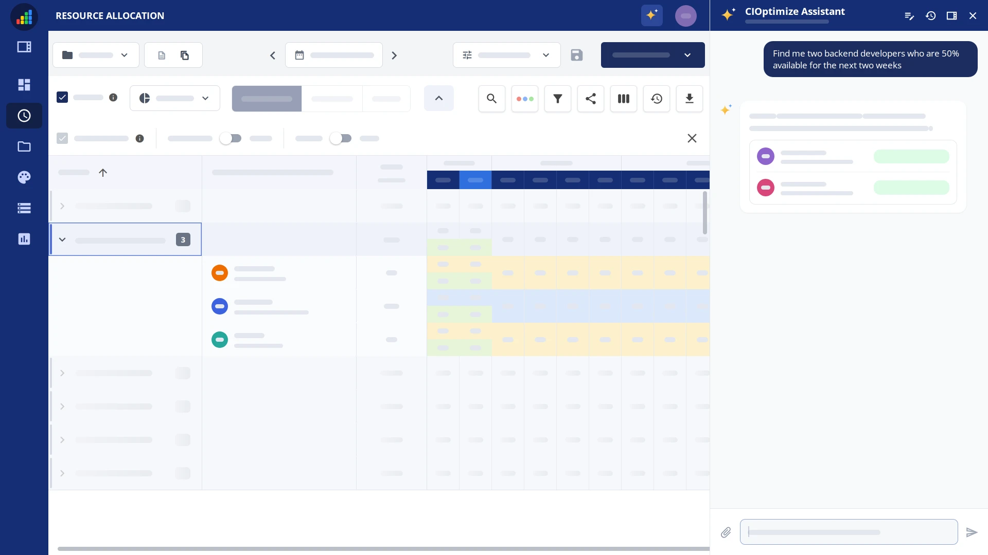988x555 pixels.
Task: Select the second view tab
Action: point(332,99)
